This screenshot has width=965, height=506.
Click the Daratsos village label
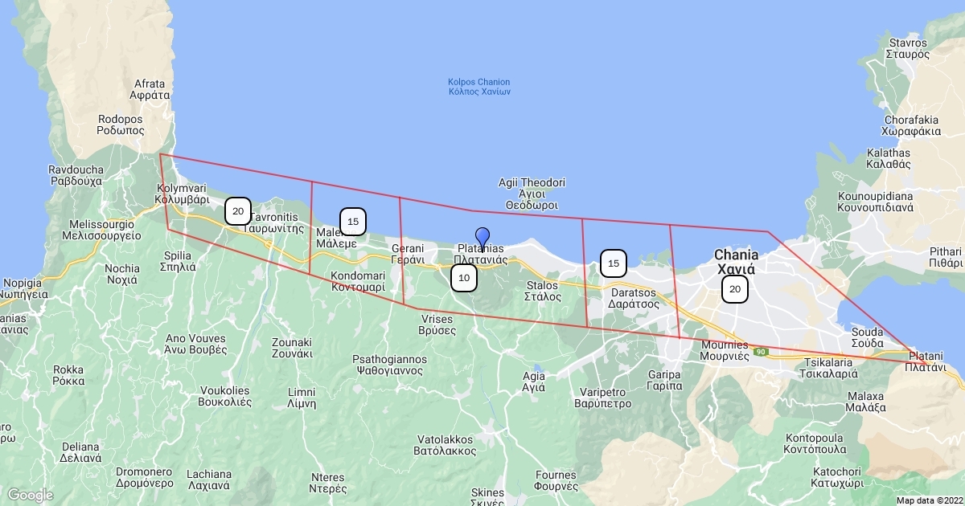click(634, 298)
